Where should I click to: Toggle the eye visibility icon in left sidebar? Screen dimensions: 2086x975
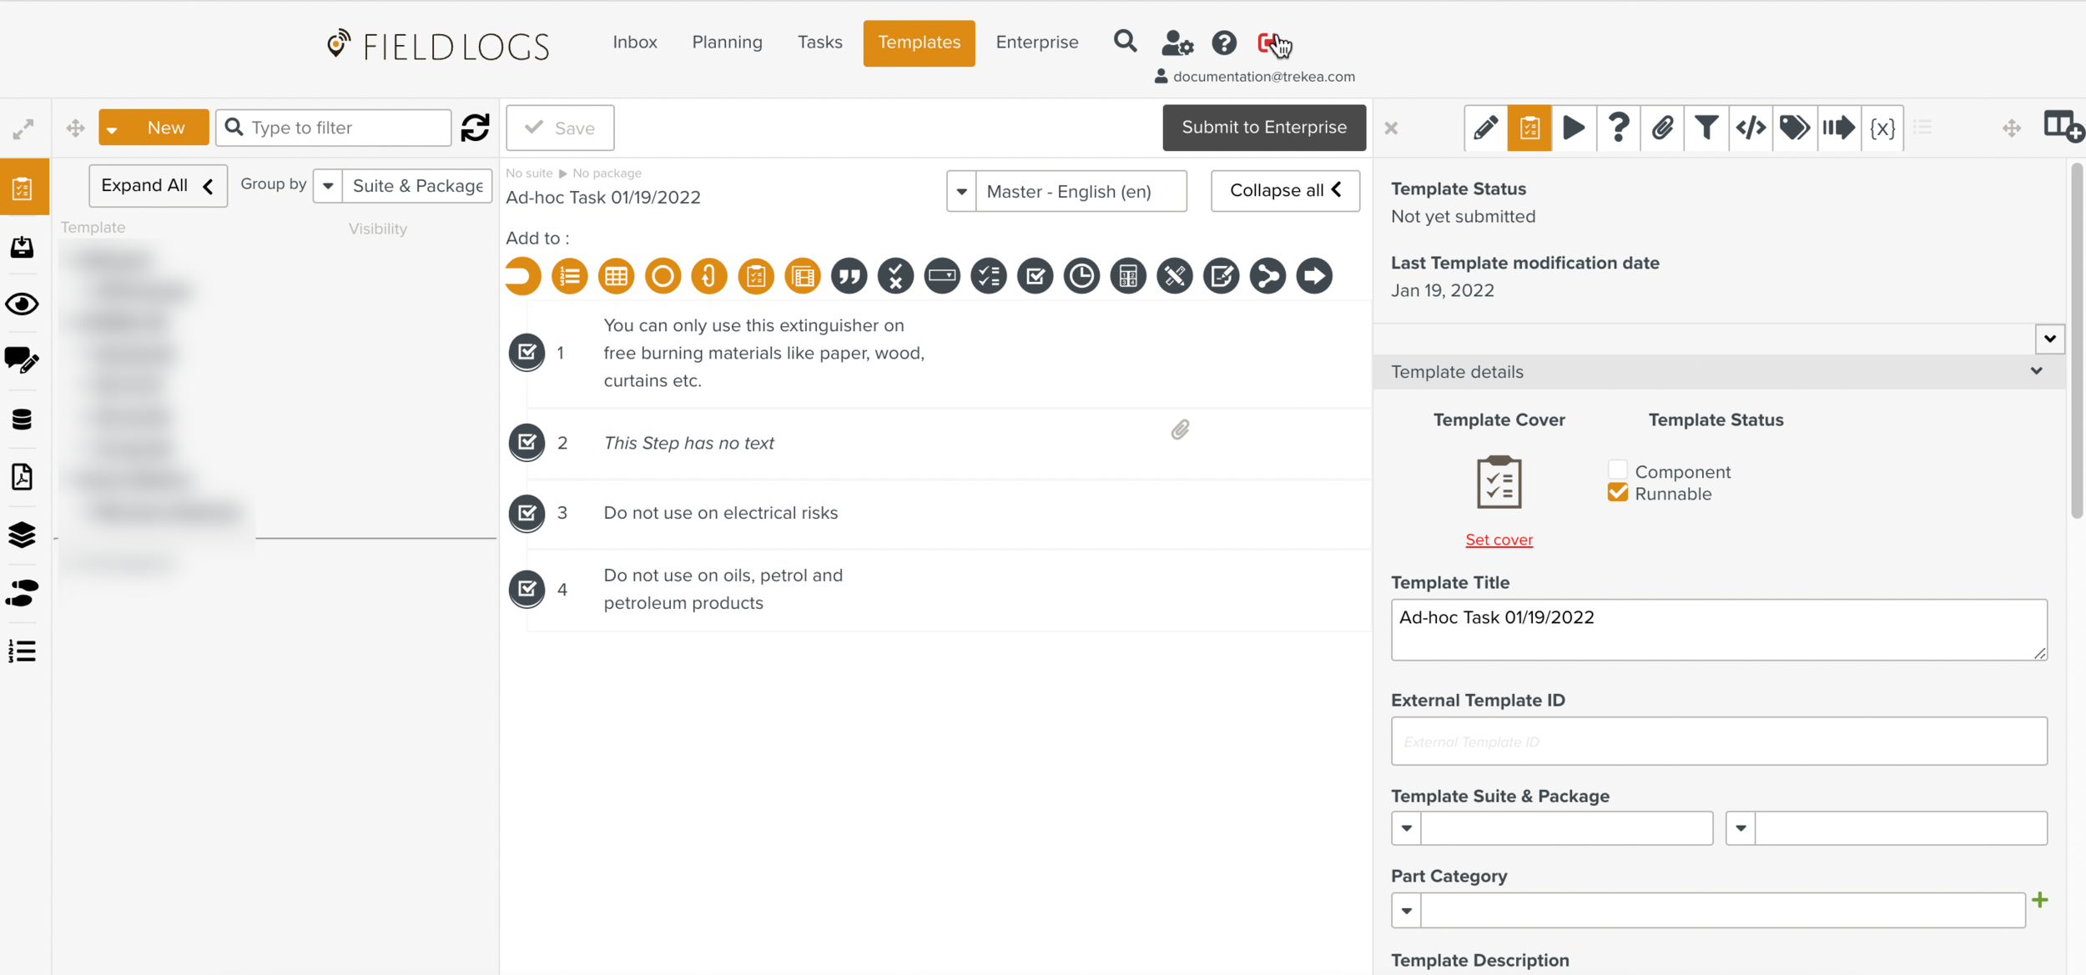coord(23,304)
